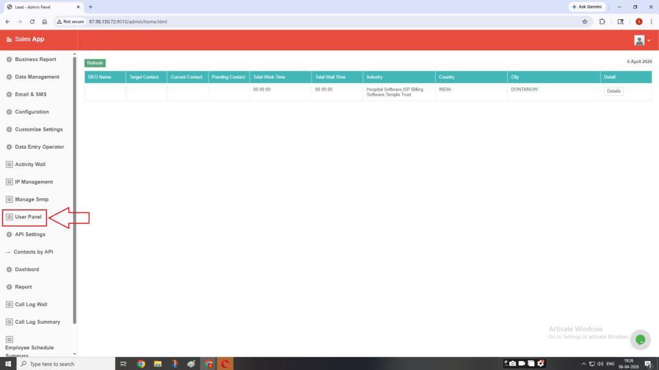The height and width of the screenshot is (370, 659).
Task: Expand the Configuration menu section
Action: [32, 112]
